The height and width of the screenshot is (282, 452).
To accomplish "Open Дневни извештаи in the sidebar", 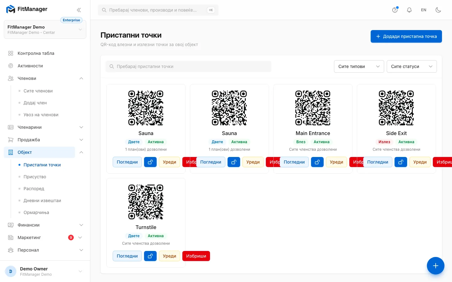I will point(42,201).
